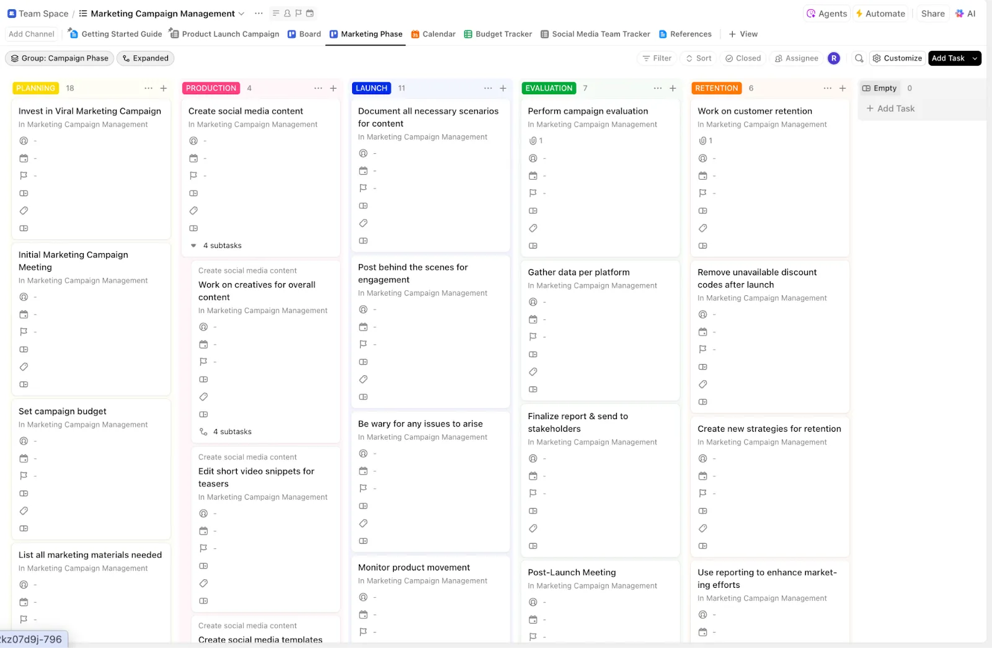992x648 pixels.
Task: Click assignee icon on Be wary for any issues
Action: click(363, 453)
